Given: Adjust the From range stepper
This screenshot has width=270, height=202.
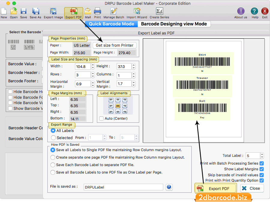Looking at the screenshot, I should (104, 137).
